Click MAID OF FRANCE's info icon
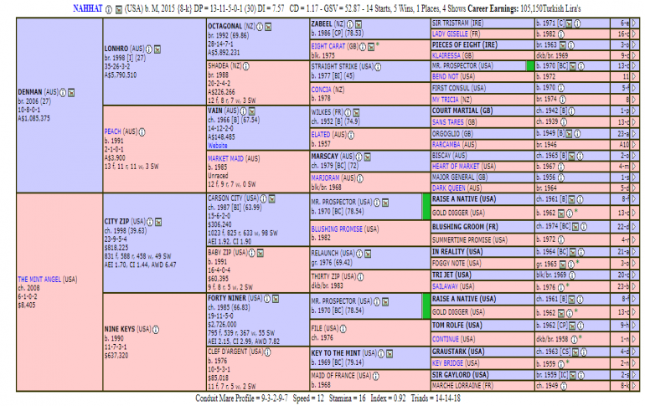Viewport: 645px width, 406px height. [x=375, y=376]
